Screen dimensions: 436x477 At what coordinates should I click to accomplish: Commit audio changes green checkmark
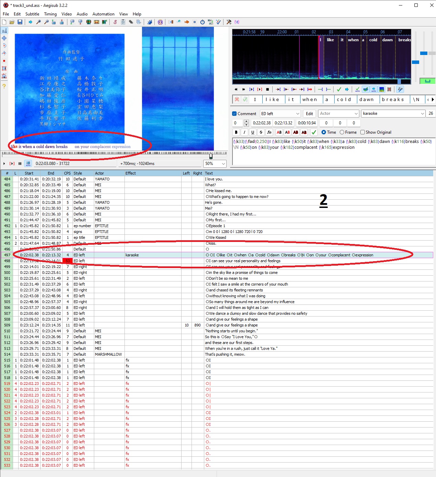click(x=339, y=89)
